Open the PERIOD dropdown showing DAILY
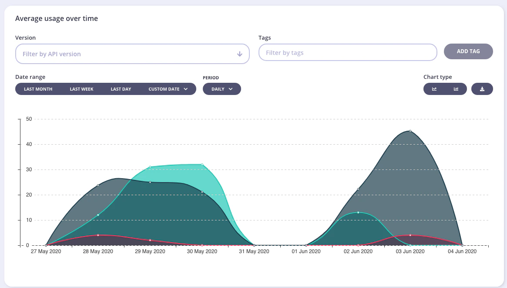This screenshot has height=288, width=507. pos(222,88)
